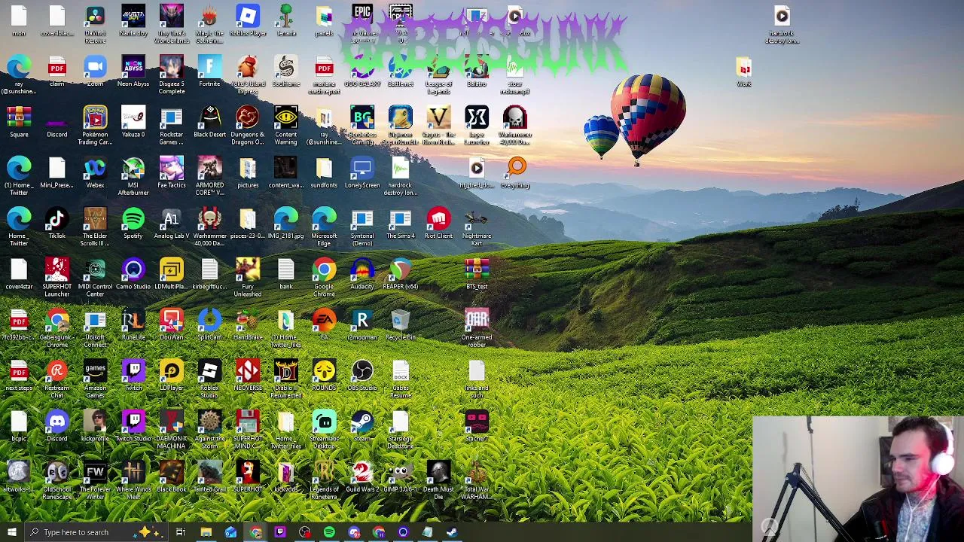Open the SplitCam desktop shortcut

click(x=209, y=324)
